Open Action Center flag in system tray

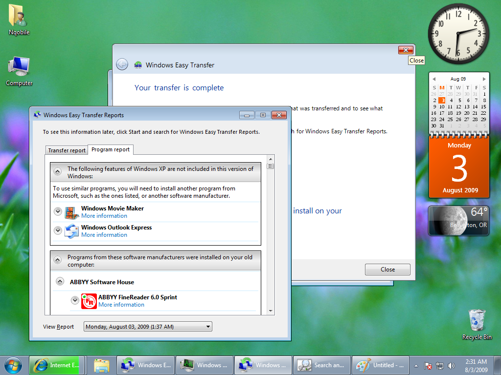(x=428, y=366)
